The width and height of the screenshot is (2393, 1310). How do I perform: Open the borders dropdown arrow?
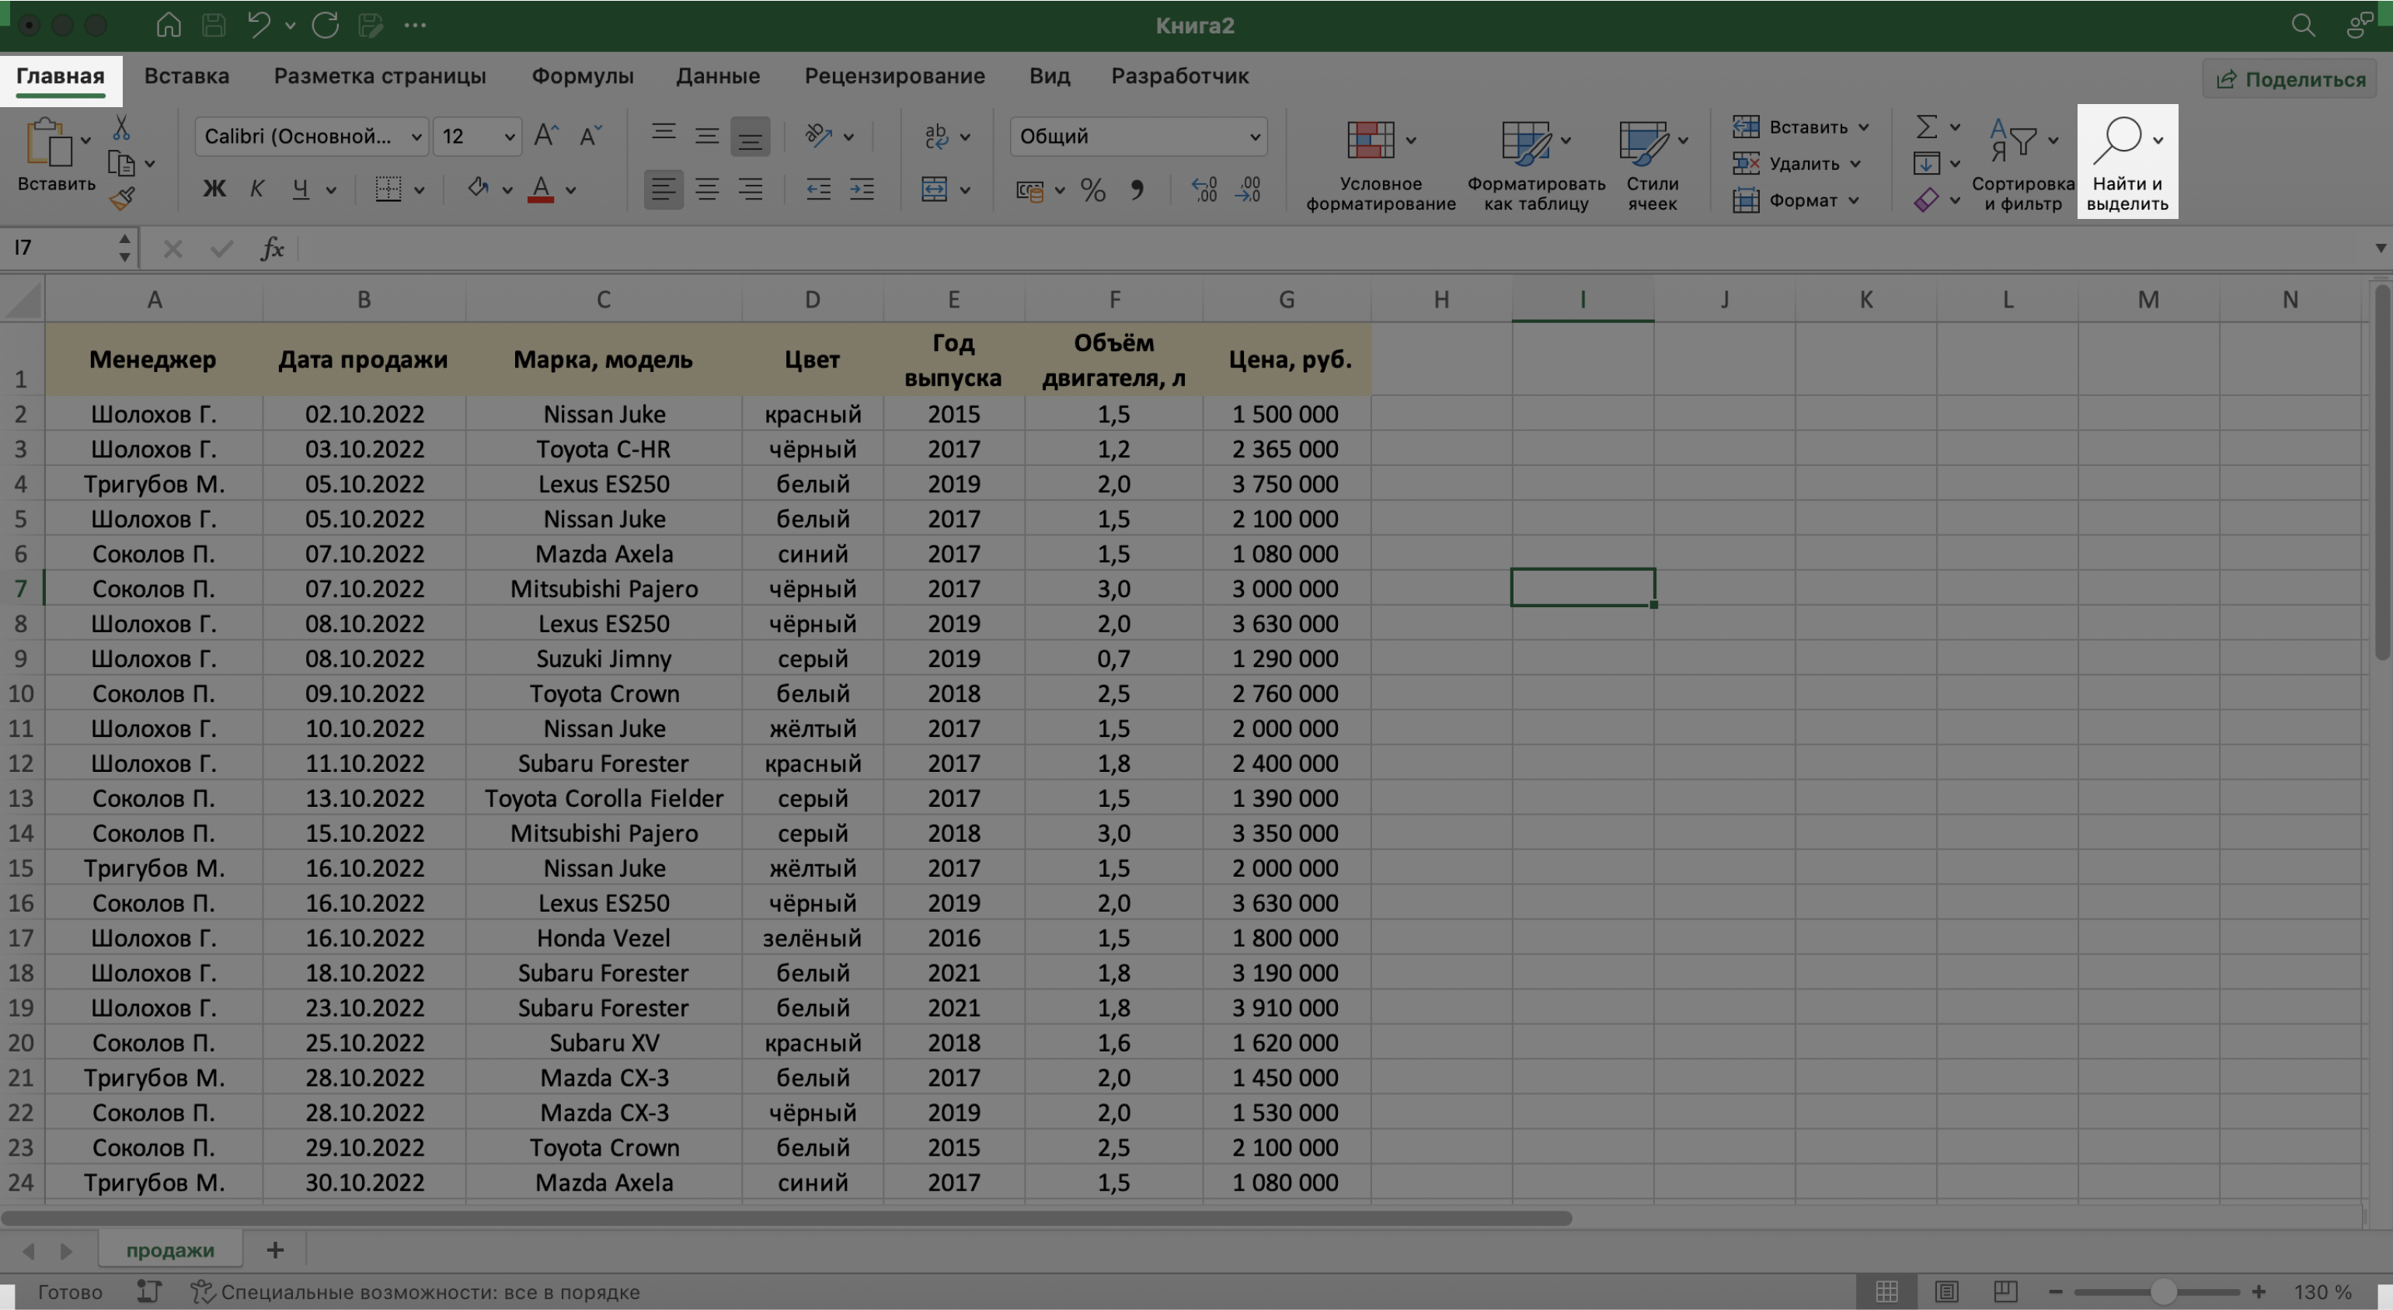point(419,190)
